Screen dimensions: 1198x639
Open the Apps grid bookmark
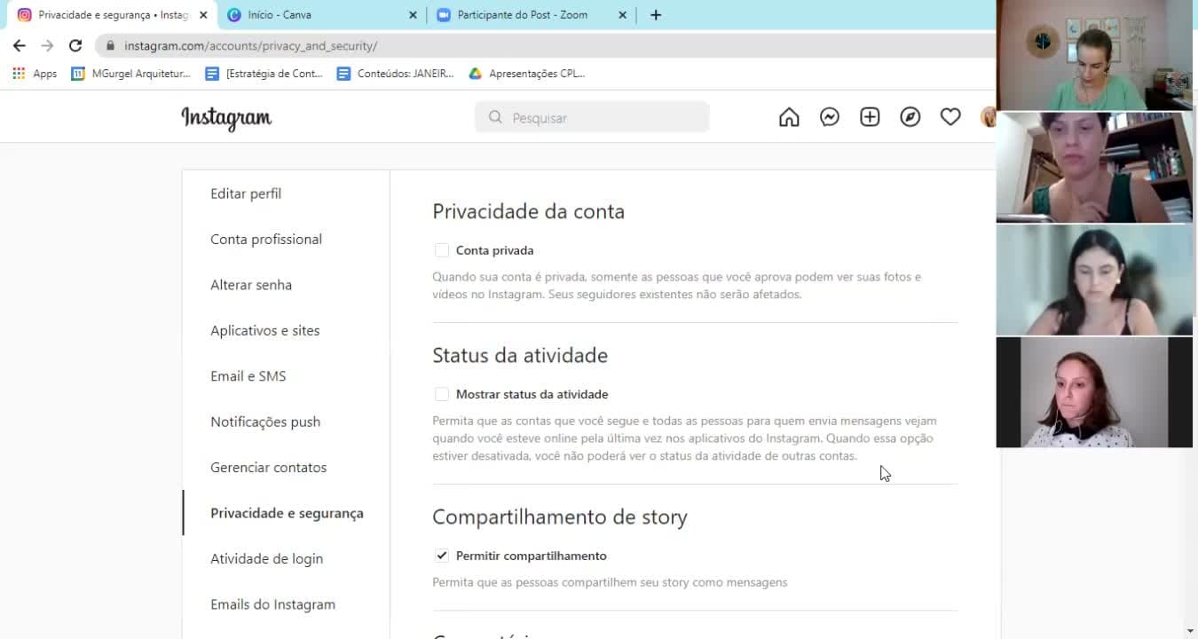pyautogui.click(x=35, y=74)
